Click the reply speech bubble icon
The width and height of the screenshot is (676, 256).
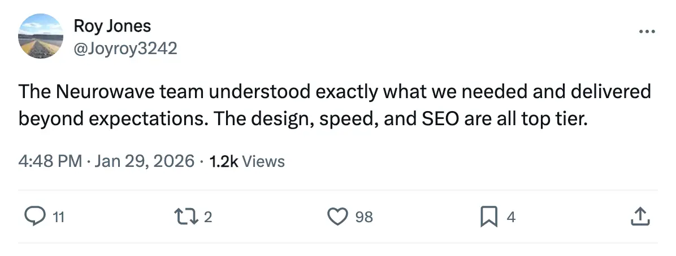(36, 217)
